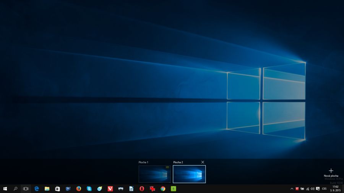
Task: Click Show Desktop sliver at taskbar end
Action: (x=343, y=189)
